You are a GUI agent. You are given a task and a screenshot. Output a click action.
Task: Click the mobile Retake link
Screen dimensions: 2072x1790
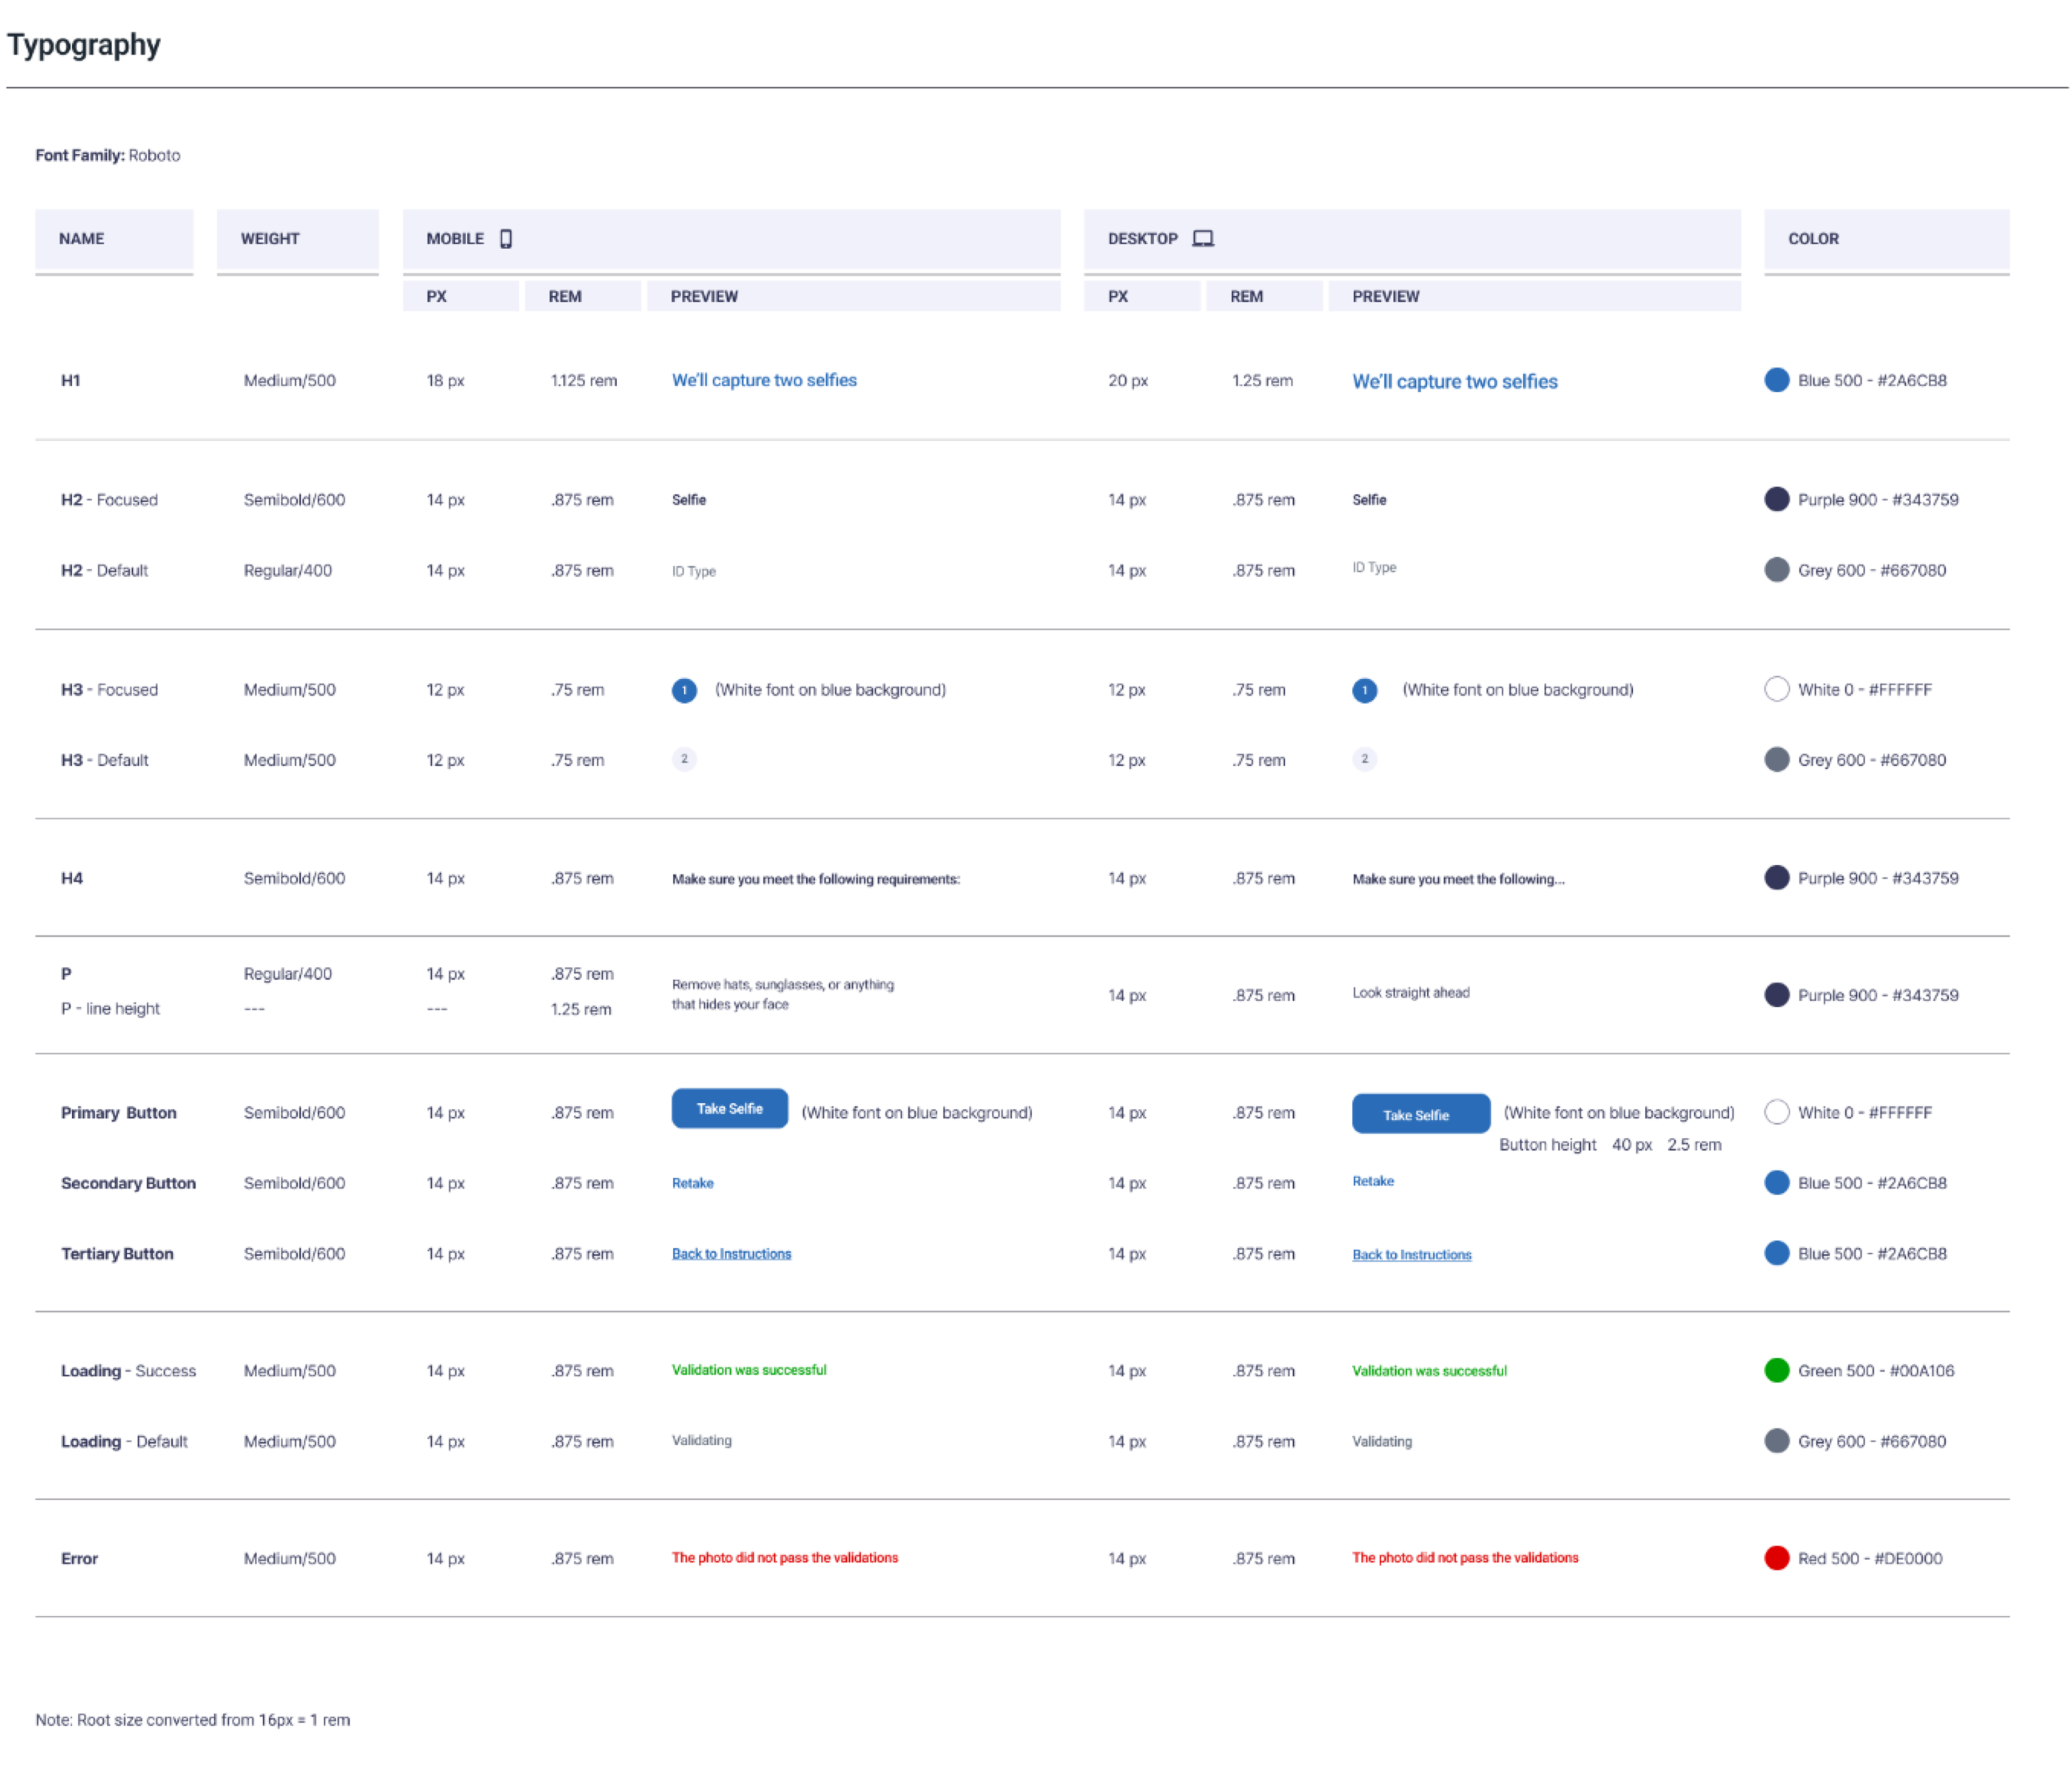coord(692,1183)
